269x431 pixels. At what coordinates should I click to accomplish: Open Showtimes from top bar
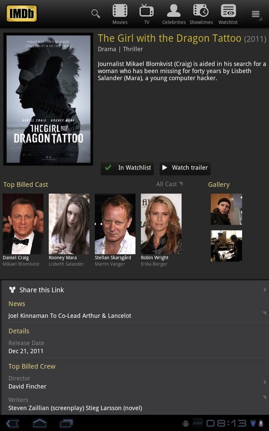[201, 15]
